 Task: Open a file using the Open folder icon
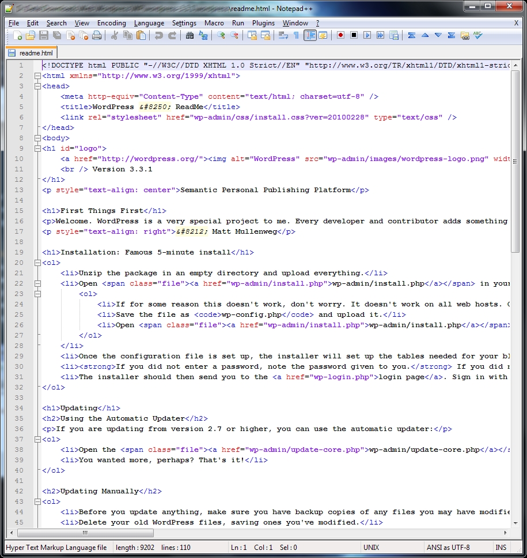31,35
